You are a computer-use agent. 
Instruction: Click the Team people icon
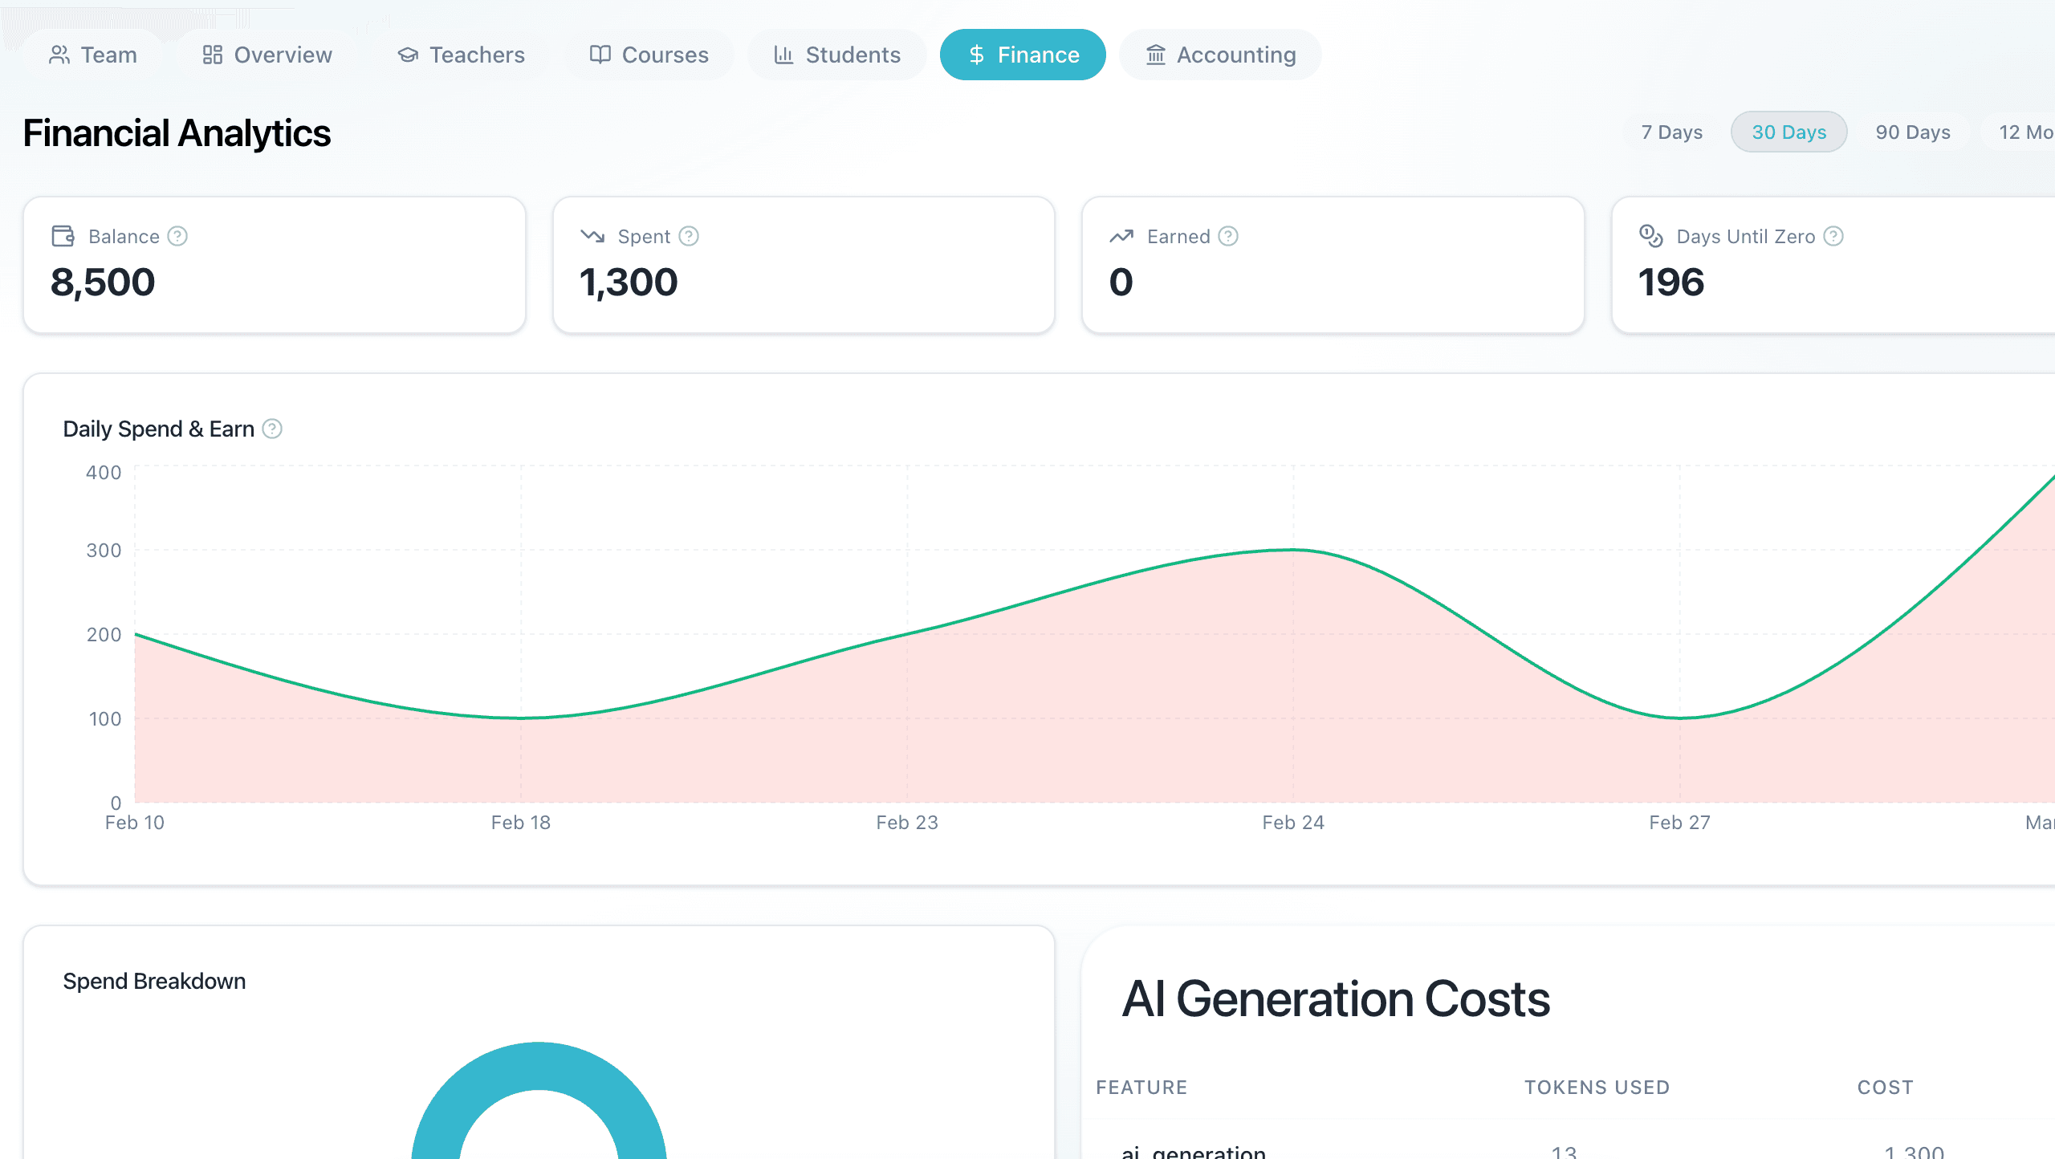60,55
